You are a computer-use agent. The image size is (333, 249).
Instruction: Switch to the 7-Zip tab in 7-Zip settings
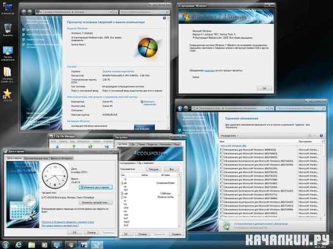[x=133, y=144]
